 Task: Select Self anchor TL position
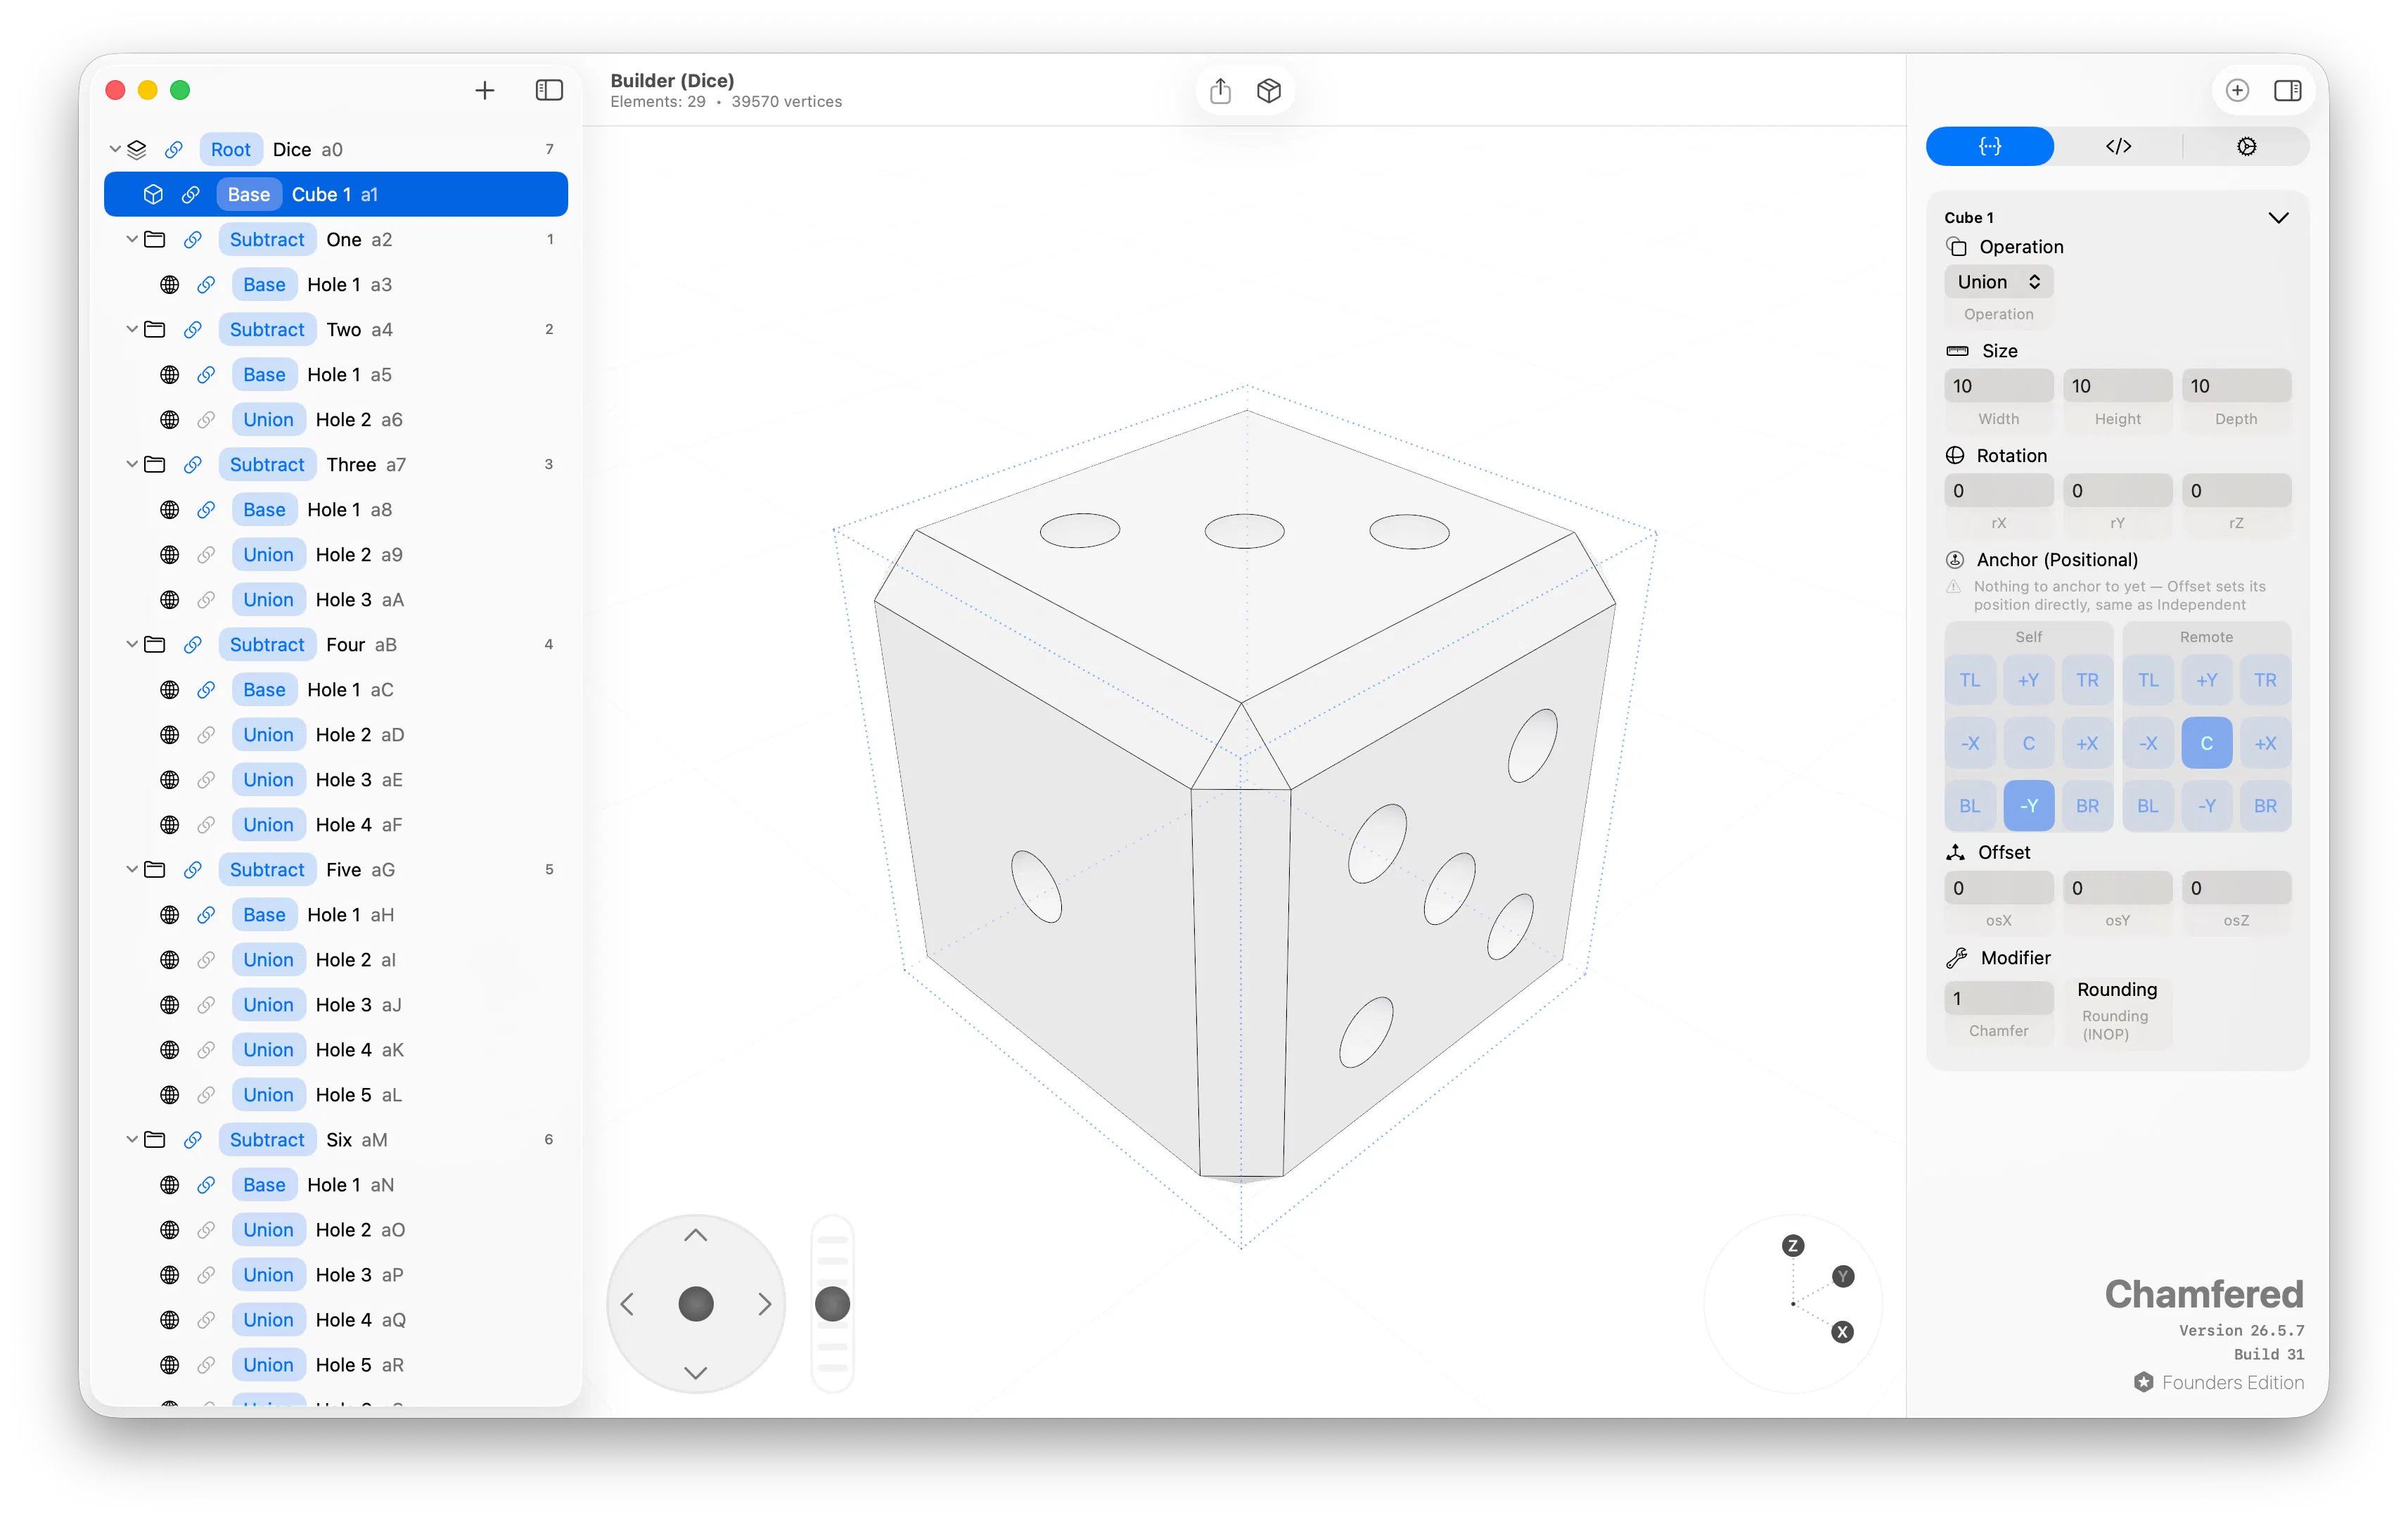click(1969, 680)
